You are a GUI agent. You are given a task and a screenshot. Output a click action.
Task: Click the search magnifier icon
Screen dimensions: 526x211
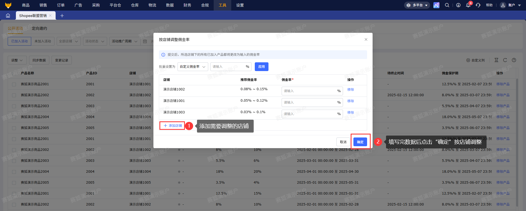click(x=447, y=5)
